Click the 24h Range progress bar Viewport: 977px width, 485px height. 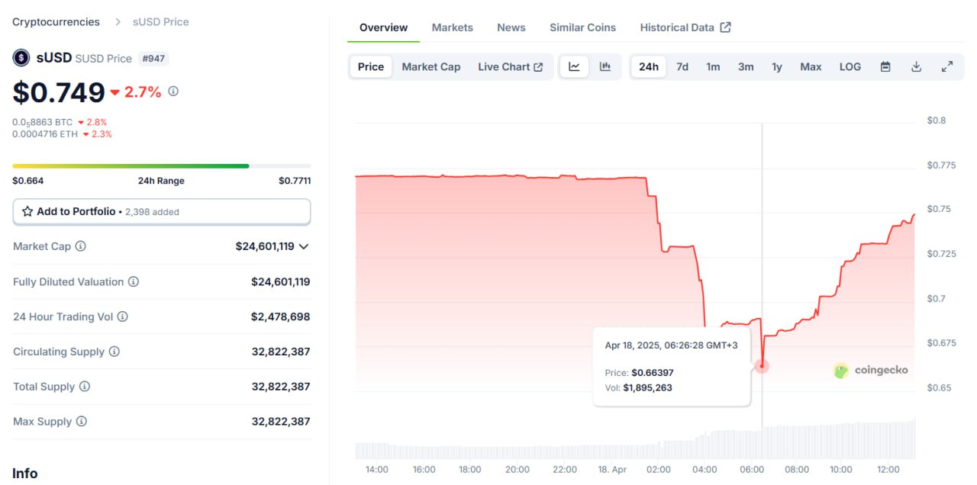(162, 165)
